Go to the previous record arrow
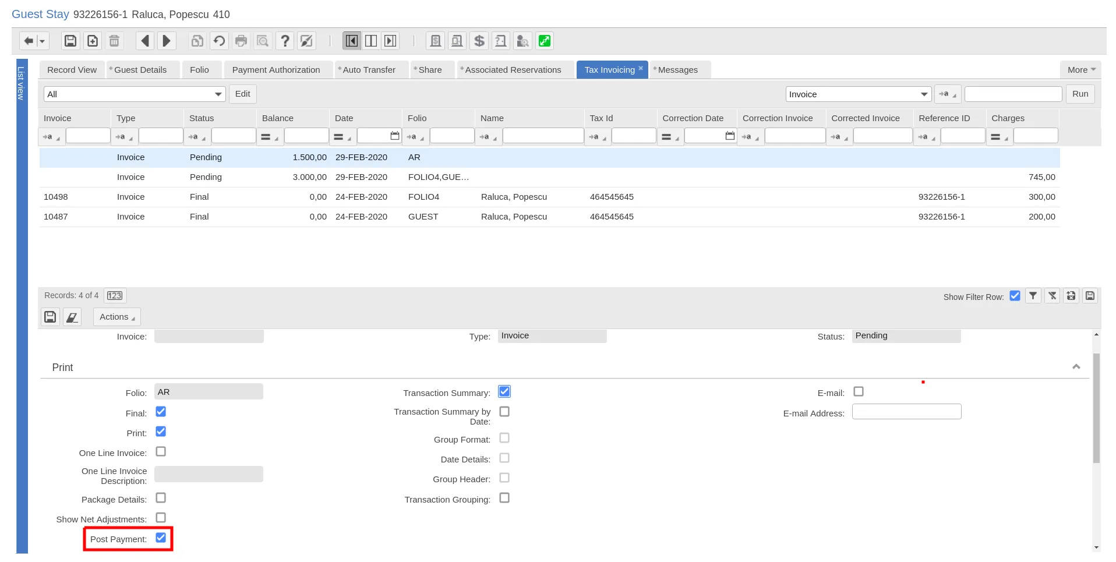The width and height of the screenshot is (1116, 562). pyautogui.click(x=145, y=41)
